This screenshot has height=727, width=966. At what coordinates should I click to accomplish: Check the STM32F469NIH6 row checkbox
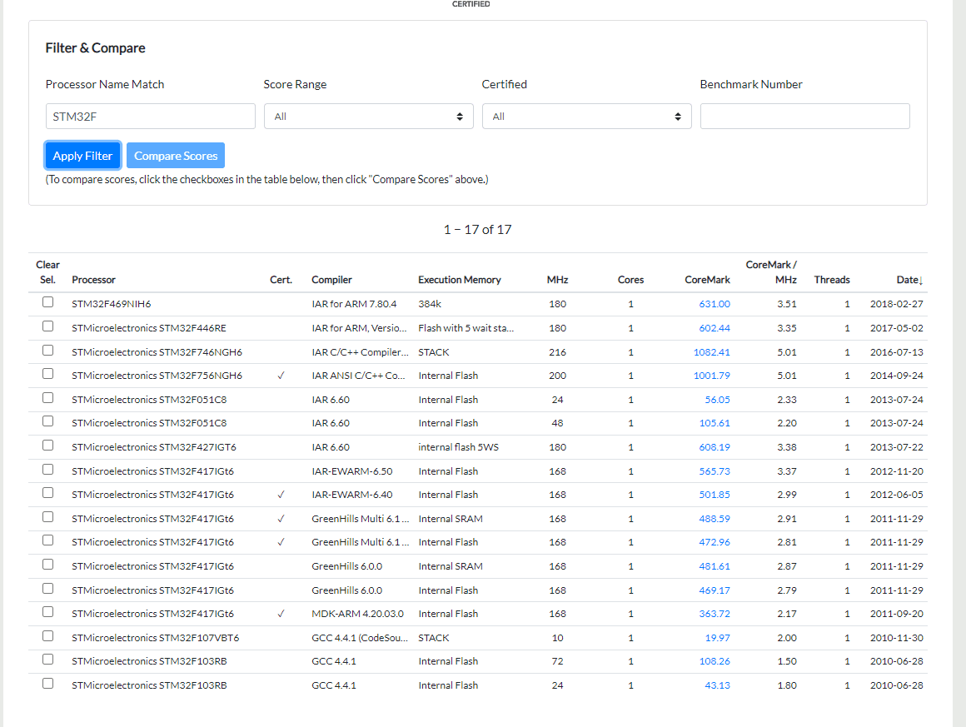(47, 302)
